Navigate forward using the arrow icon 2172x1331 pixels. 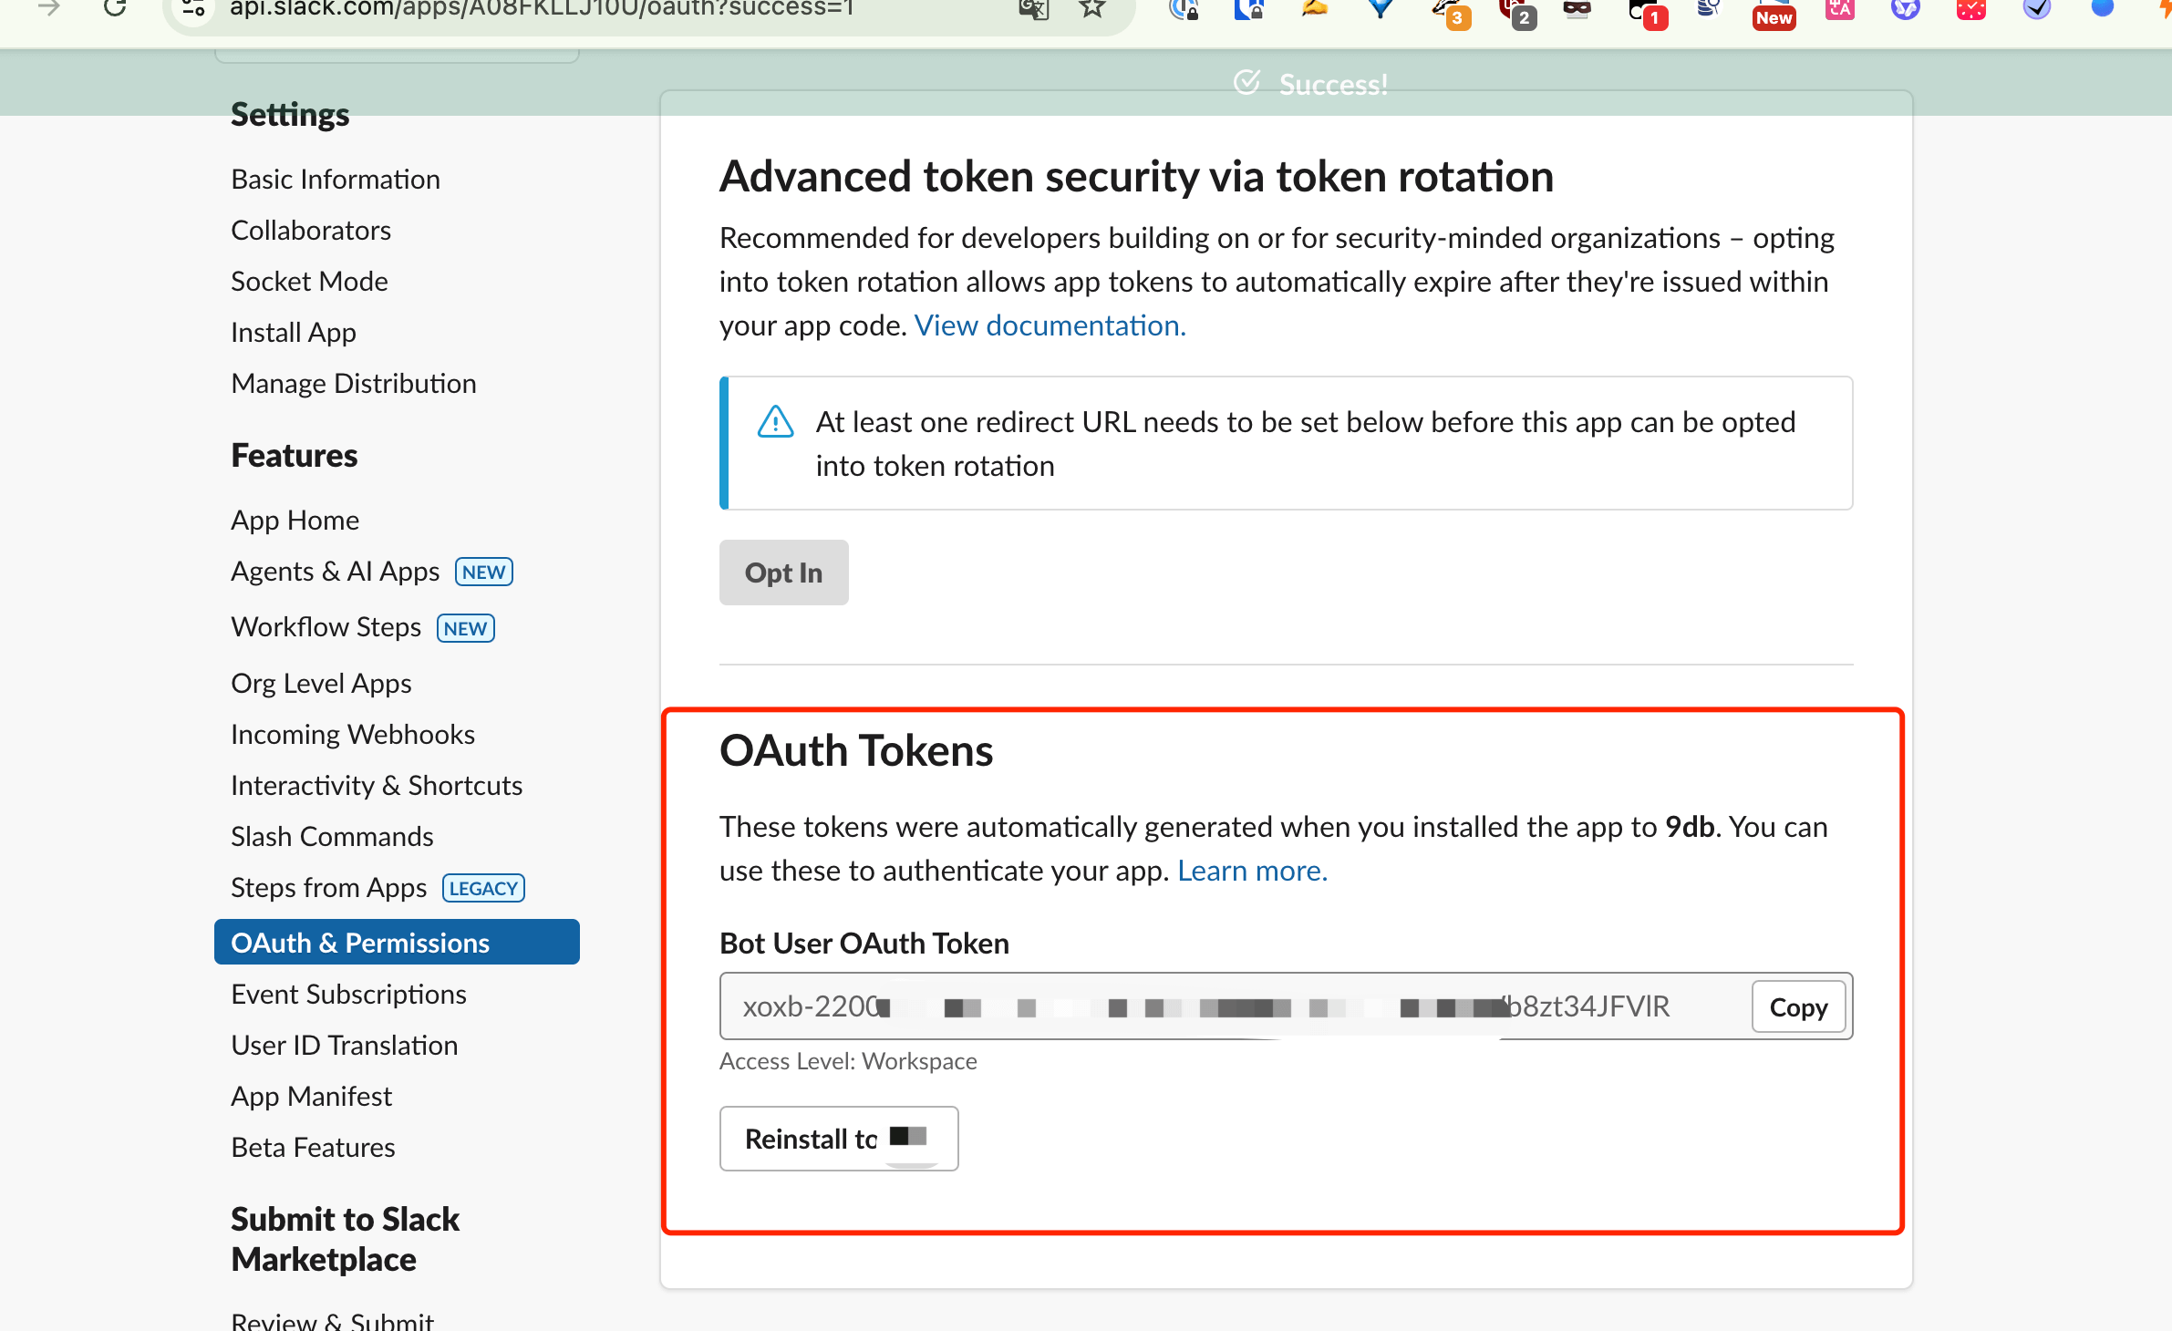click(x=48, y=9)
